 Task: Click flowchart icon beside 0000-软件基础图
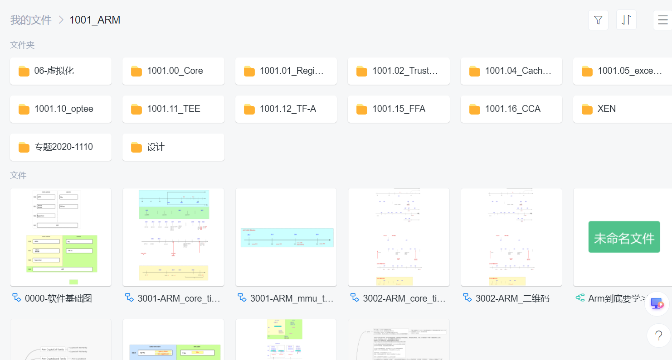[x=17, y=298]
